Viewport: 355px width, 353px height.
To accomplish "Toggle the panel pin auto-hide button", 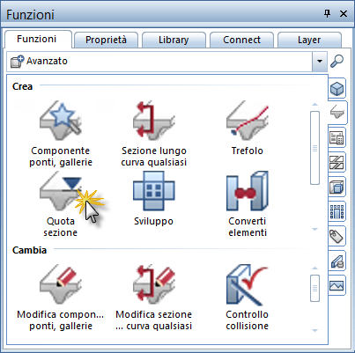I will [x=327, y=13].
